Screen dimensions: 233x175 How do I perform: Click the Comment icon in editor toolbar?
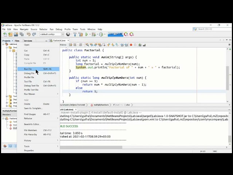[x=140, y=45]
